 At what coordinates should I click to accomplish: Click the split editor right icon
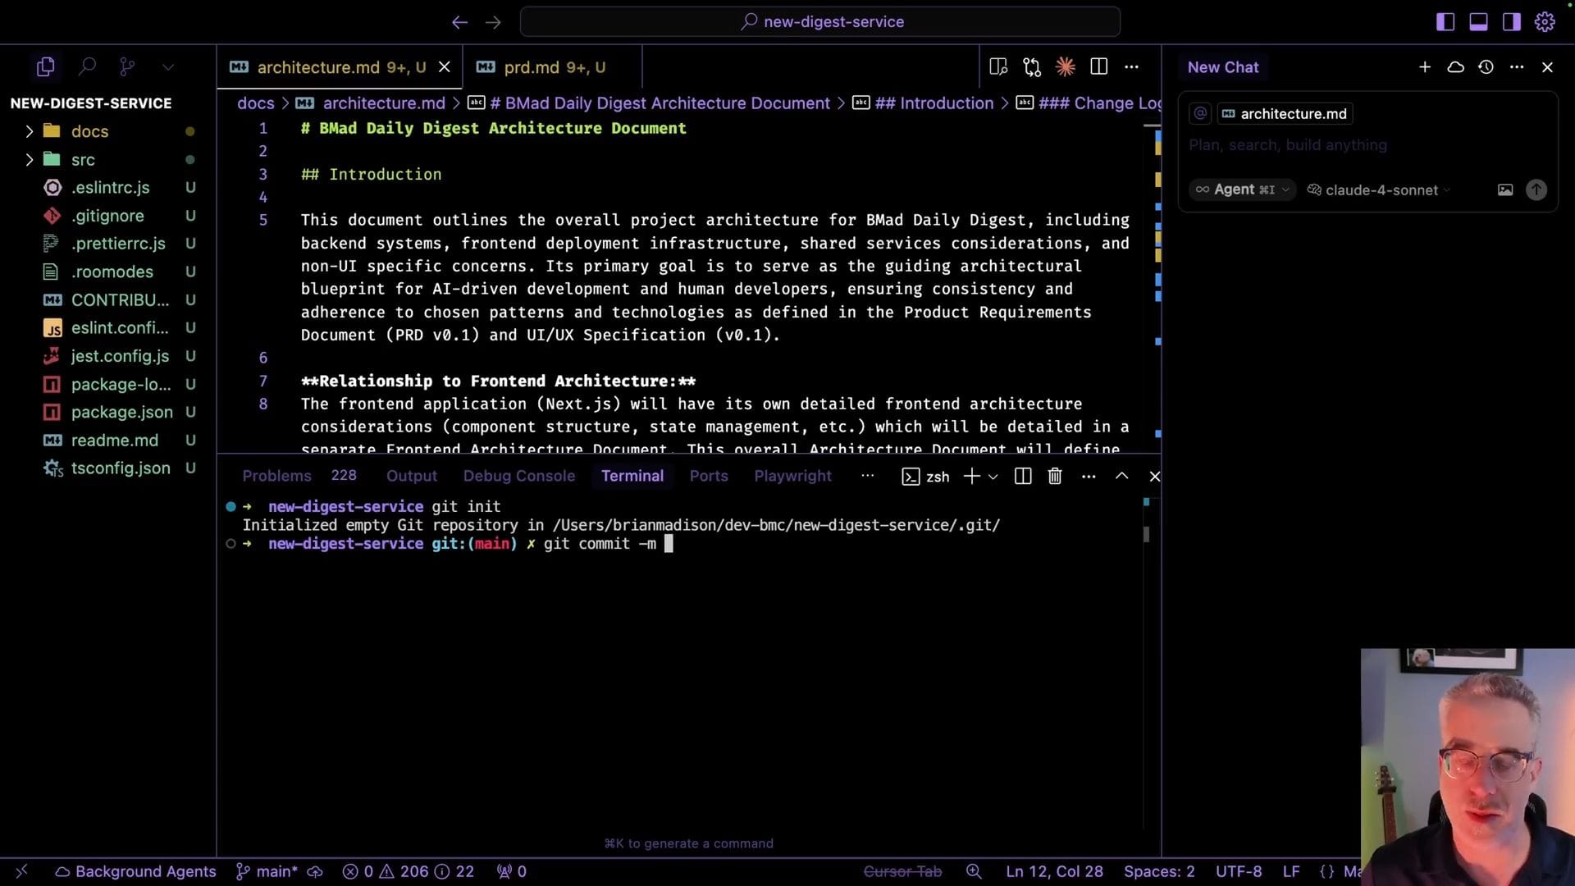point(1098,67)
